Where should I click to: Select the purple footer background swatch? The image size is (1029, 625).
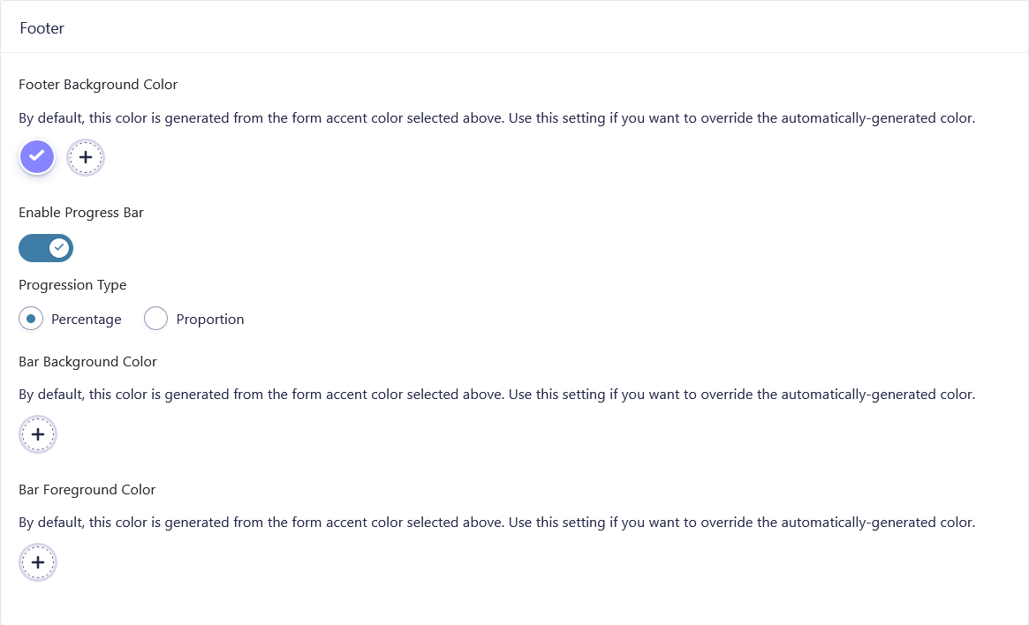pos(36,157)
